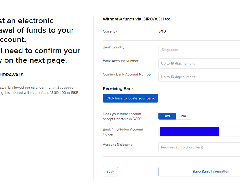Click the 'Bank / Institution Account Holder' label
Viewport: 240px width, 184px height.
point(123,132)
